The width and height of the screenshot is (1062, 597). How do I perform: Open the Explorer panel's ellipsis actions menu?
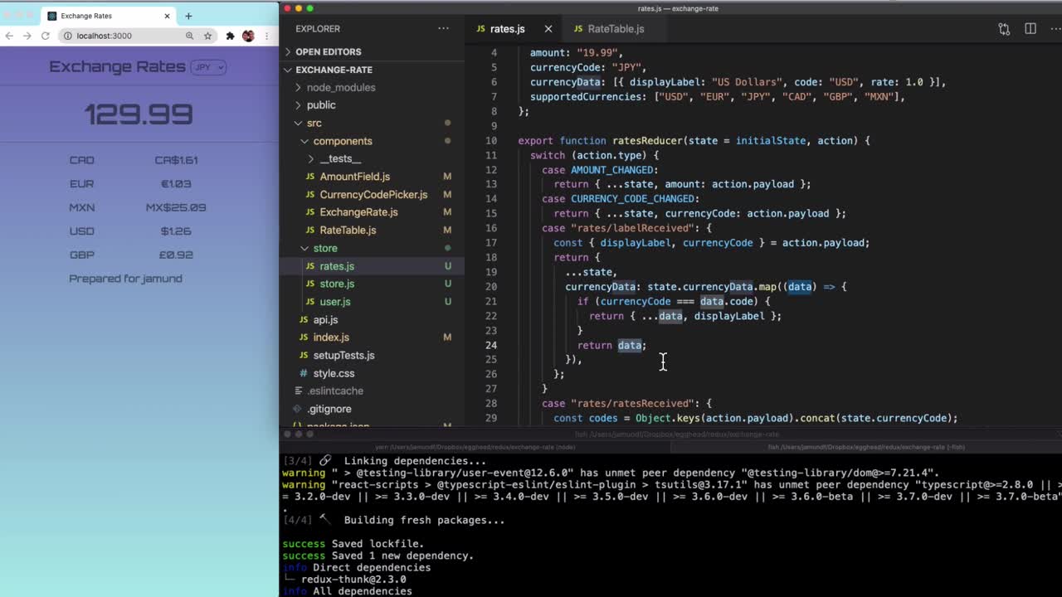[444, 28]
